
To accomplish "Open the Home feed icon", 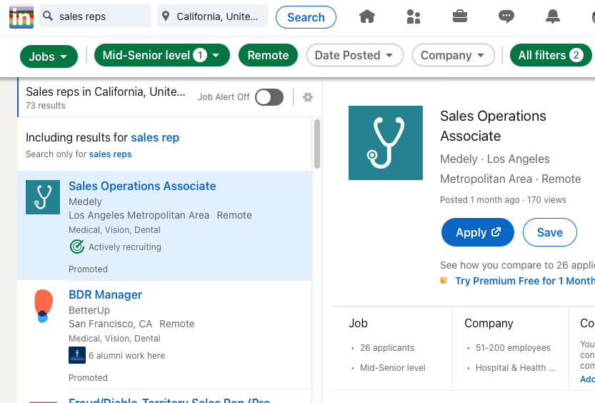I will click(x=367, y=16).
